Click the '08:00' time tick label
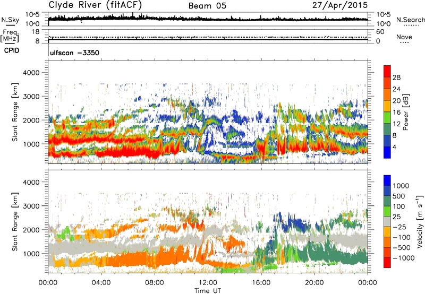This screenshot has width=425, height=294. 155,283
